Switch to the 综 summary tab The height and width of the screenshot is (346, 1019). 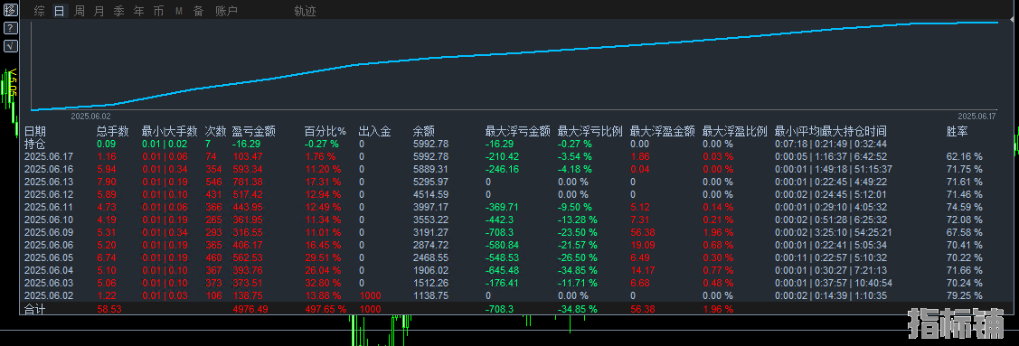tap(39, 11)
